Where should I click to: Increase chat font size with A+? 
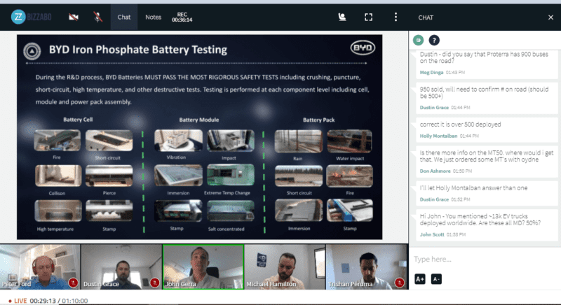tap(420, 279)
